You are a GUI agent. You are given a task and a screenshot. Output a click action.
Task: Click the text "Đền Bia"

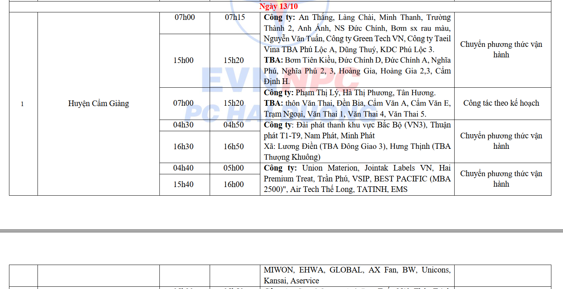point(350,103)
